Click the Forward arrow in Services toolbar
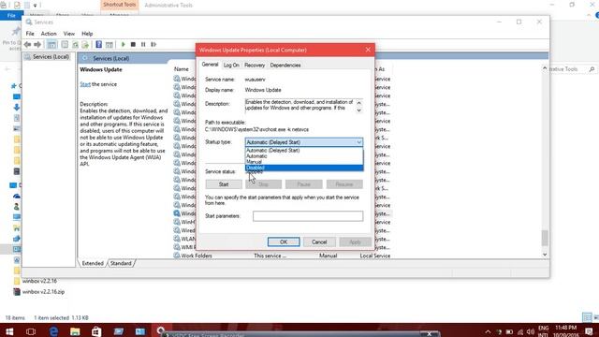 tap(37, 45)
